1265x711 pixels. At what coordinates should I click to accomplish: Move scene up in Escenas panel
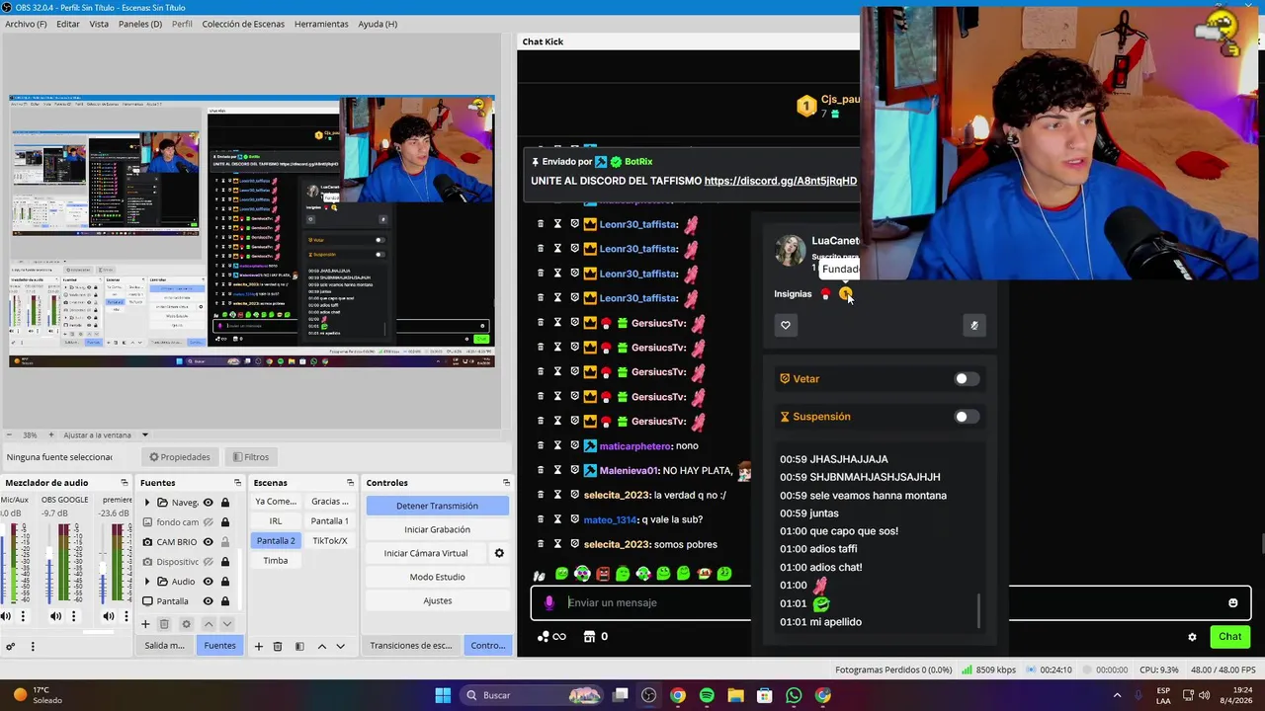tap(321, 646)
